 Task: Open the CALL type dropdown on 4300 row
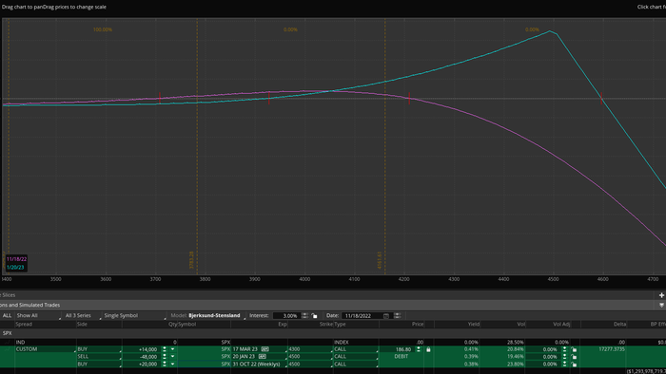click(x=356, y=349)
